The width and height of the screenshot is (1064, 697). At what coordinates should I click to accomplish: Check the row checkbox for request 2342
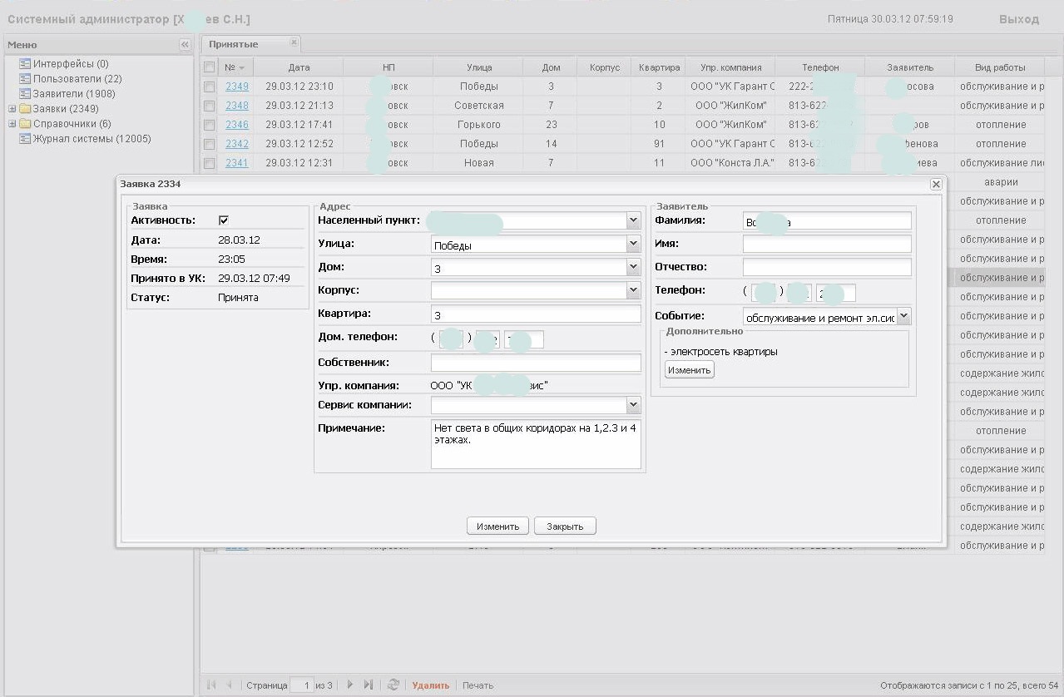(x=210, y=144)
